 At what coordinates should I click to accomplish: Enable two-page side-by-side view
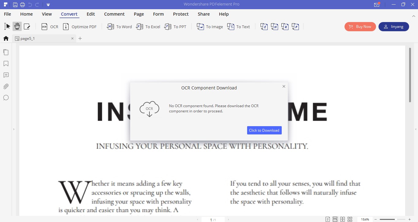coord(342,219)
